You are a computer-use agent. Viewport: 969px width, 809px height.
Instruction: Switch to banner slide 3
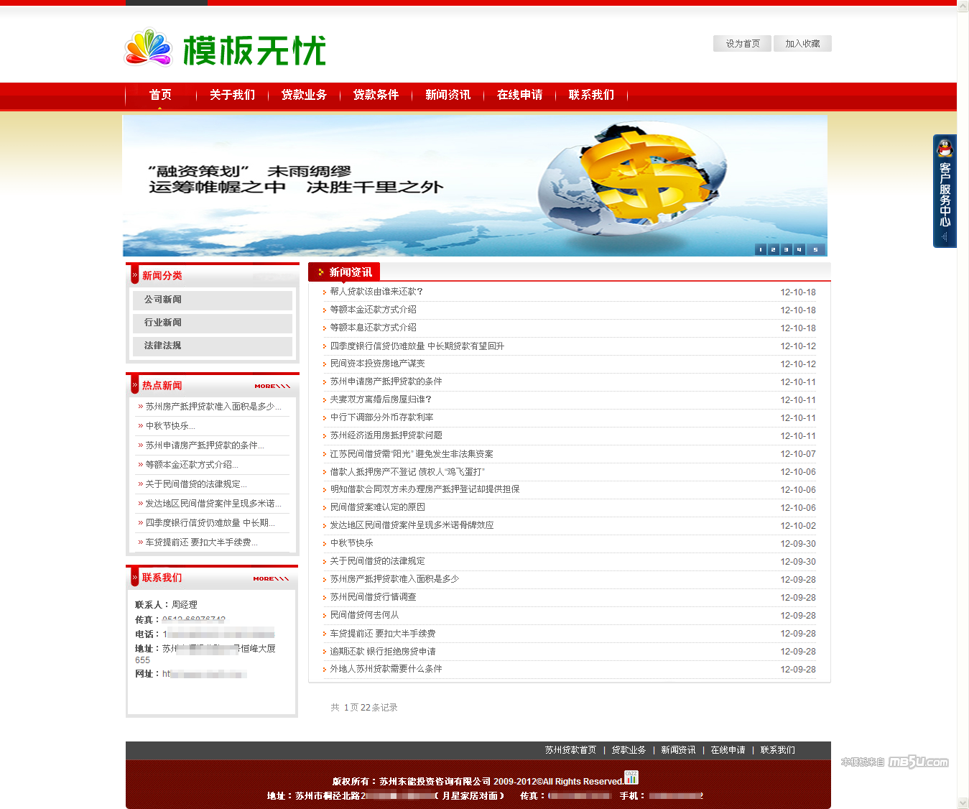tap(787, 249)
